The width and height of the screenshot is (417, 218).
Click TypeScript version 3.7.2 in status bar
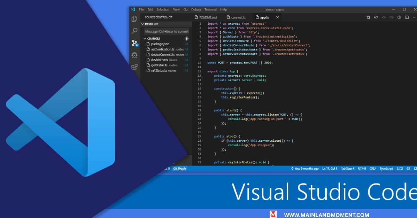click(399, 168)
